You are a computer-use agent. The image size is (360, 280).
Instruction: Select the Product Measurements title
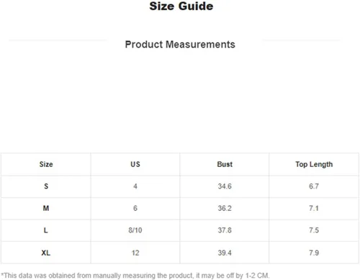point(180,45)
